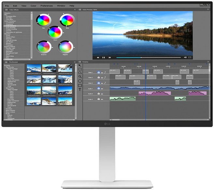The height and width of the screenshot is (190, 214).
Task: Select the dashed rectangle marquee tool
Action: 80,69
